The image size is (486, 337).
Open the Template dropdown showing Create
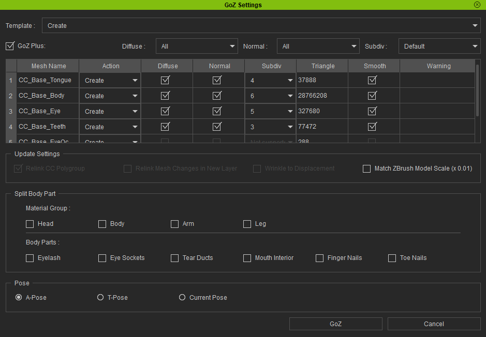coord(261,25)
